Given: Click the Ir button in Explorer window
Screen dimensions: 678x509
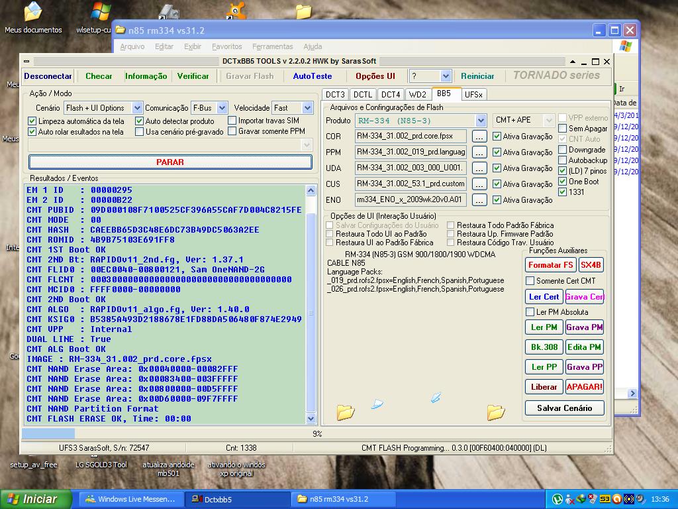Looking at the screenshot, I should tap(621, 89).
